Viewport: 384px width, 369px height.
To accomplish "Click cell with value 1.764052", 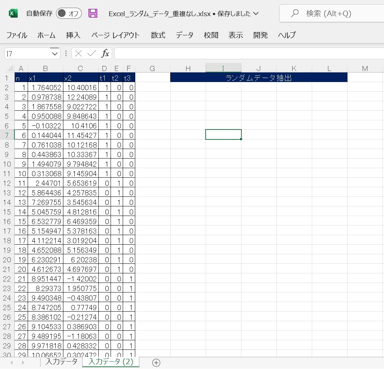I will click(45, 88).
